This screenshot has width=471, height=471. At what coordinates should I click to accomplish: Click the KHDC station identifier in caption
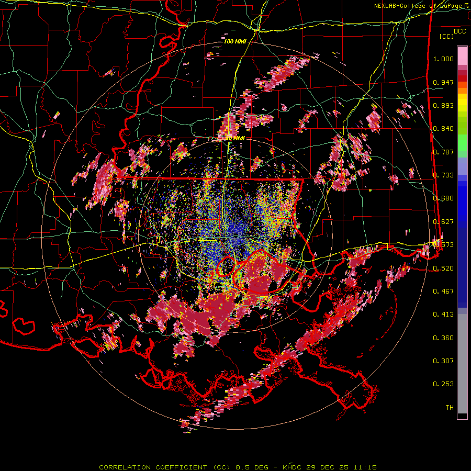pos(293,467)
